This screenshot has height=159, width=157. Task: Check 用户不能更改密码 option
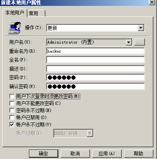[x=12, y=103]
